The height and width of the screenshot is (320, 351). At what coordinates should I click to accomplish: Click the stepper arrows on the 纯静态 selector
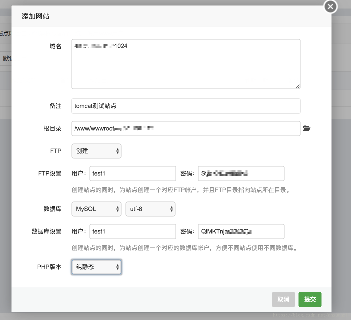click(117, 267)
